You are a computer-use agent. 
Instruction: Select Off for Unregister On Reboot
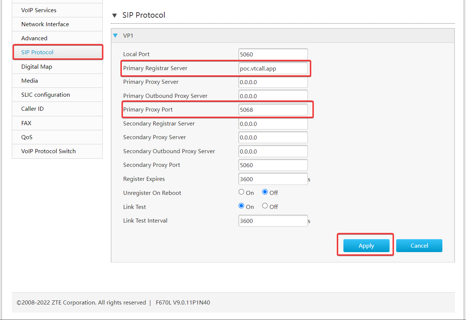tap(265, 192)
